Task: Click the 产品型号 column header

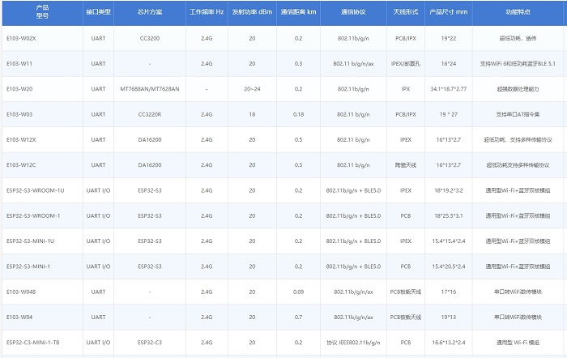Action: click(x=42, y=12)
